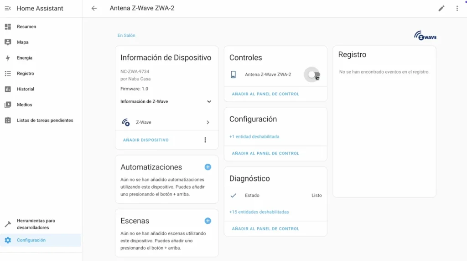Toggle the Antena Z-Wave ZWA-2 switch
The width and height of the screenshot is (467, 261).
pyautogui.click(x=314, y=75)
